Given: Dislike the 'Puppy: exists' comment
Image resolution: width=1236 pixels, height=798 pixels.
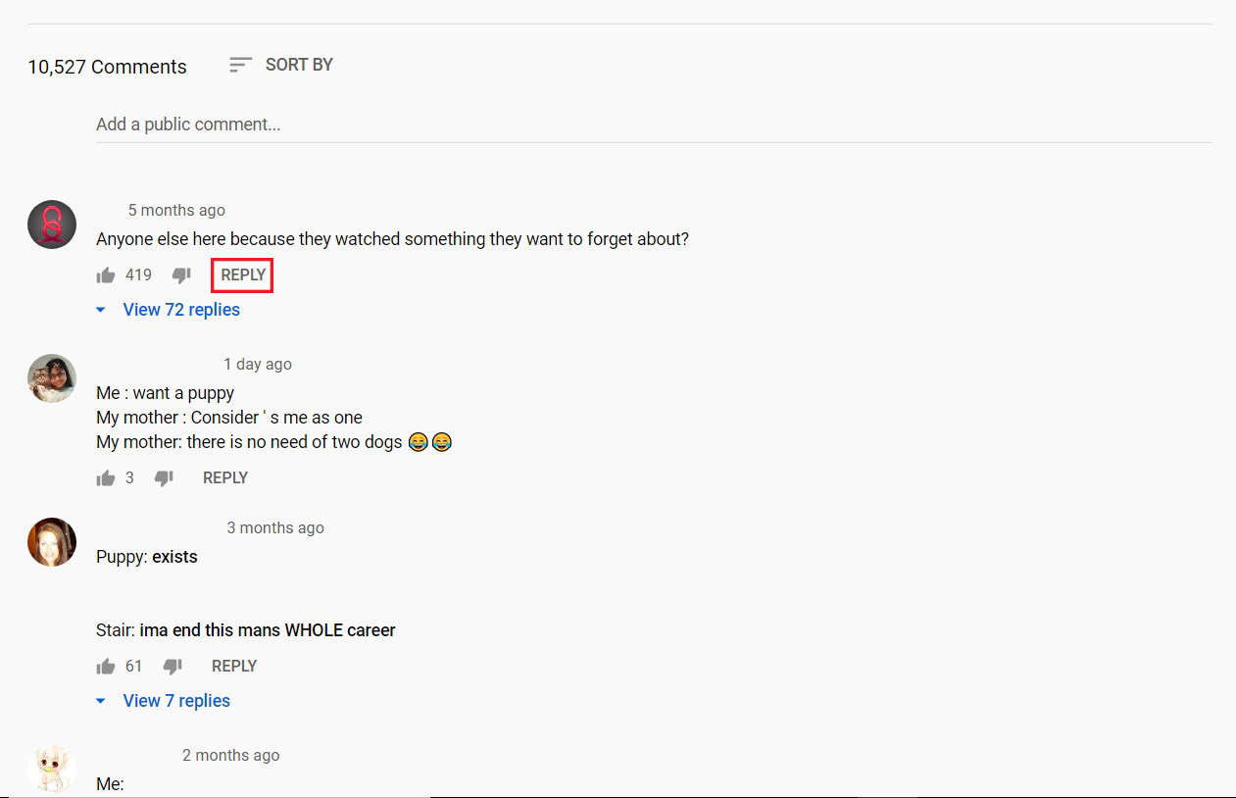Looking at the screenshot, I should (x=173, y=667).
